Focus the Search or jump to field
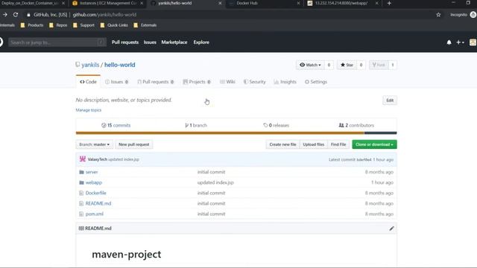The image size is (477, 268). coord(57,42)
